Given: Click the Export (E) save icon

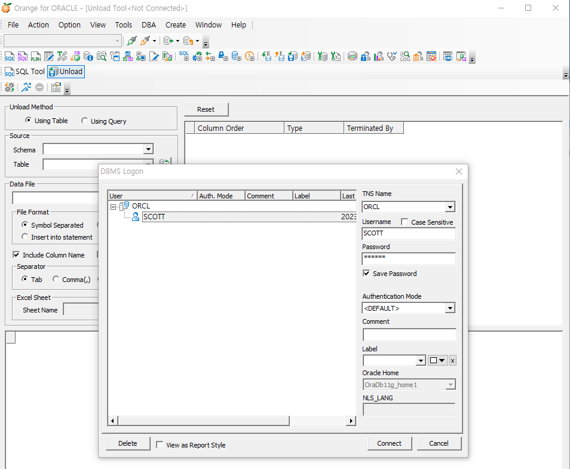Looking at the screenshot, I should pos(266,56).
